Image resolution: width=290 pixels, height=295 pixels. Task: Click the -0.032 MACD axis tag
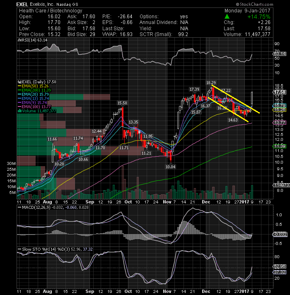pos(280,235)
